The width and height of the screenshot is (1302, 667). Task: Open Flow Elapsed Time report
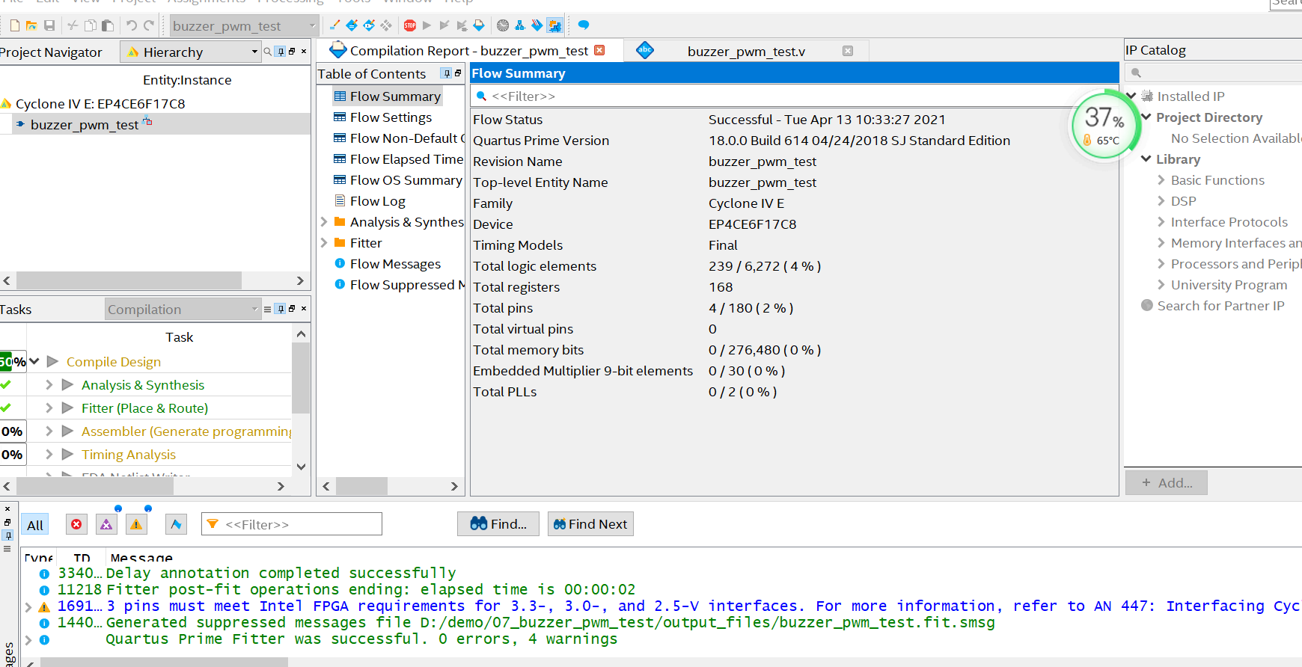(406, 159)
